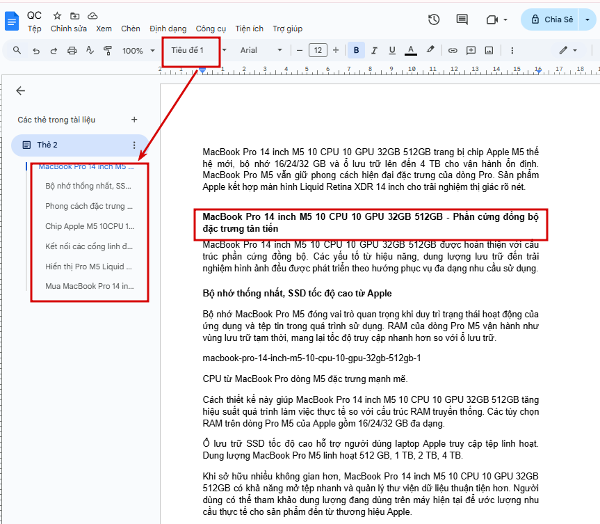Open the Chỉnh sửa menu
The height and width of the screenshot is (524, 600).
69,29
